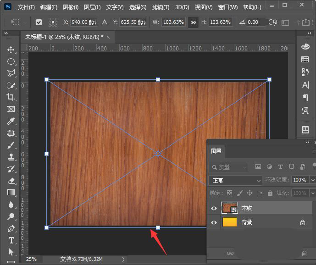This screenshot has width=316, height=265.
Task: Switch to the 图层 panel tab
Action: [216, 151]
